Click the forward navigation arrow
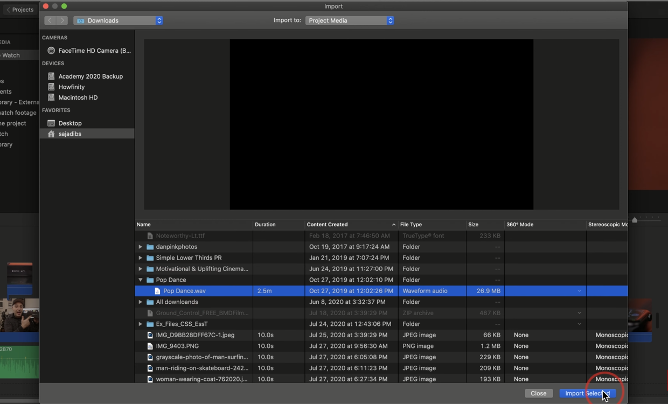668x404 pixels. click(x=62, y=20)
